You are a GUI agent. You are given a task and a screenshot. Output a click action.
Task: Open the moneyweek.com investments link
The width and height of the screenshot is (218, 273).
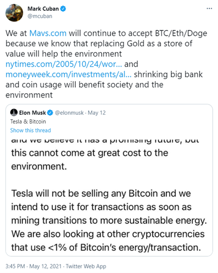(x=69, y=74)
